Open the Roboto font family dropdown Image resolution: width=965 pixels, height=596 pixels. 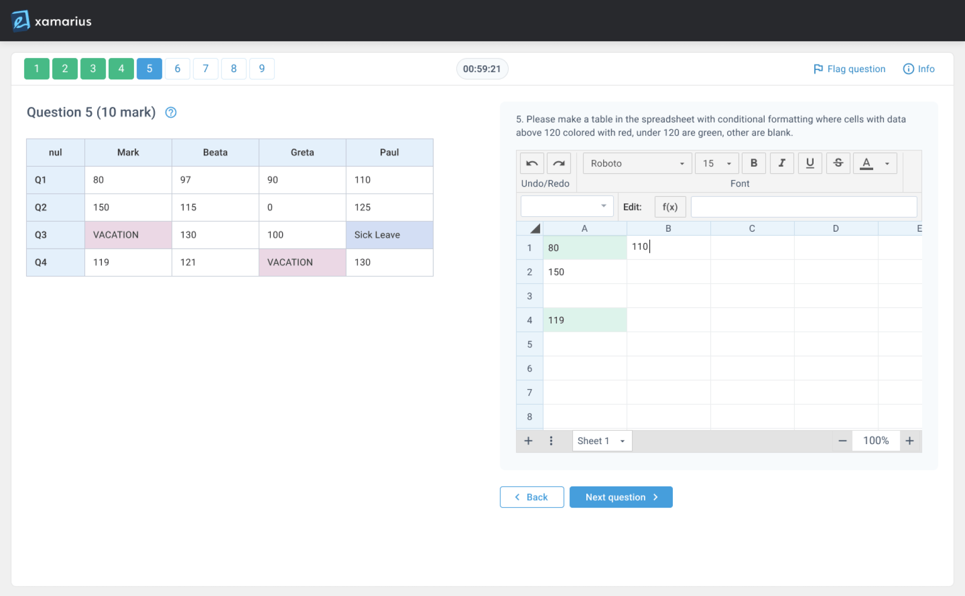coord(637,163)
